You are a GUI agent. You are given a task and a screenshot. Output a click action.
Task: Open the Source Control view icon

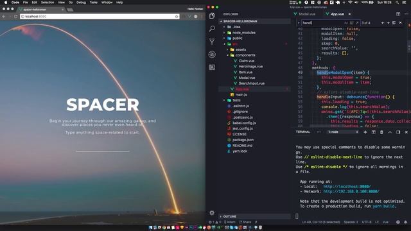(212, 41)
